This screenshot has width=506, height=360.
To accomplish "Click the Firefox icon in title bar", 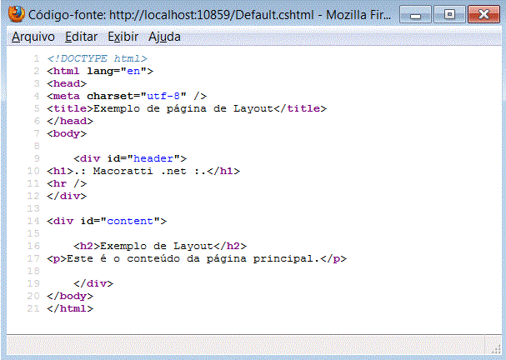I will click(x=17, y=14).
